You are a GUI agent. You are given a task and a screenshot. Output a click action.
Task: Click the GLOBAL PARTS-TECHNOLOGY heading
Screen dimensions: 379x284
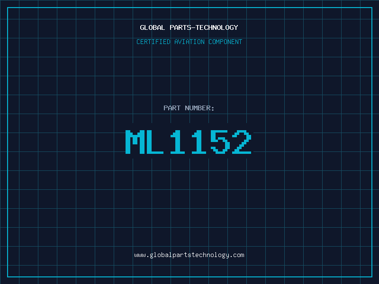189,27
